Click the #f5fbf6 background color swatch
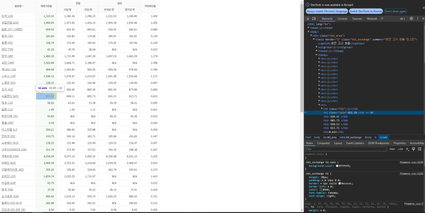 point(337,166)
